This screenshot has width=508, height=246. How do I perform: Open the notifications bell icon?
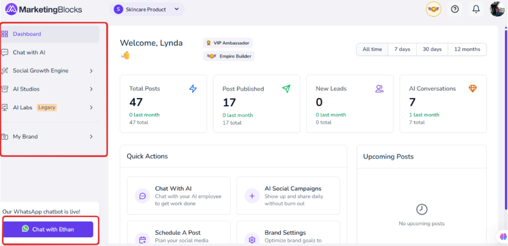[x=476, y=9]
